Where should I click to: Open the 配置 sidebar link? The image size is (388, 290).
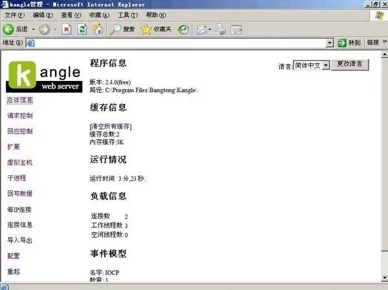(14, 256)
